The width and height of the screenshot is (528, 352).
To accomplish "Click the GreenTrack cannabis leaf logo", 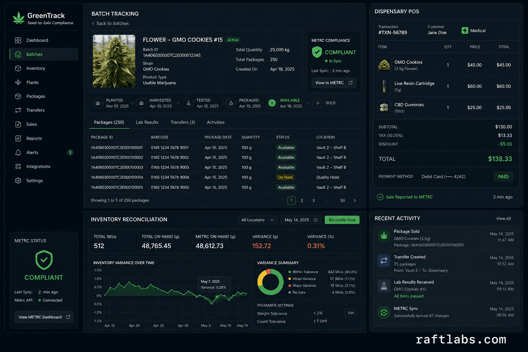I will click(x=19, y=18).
